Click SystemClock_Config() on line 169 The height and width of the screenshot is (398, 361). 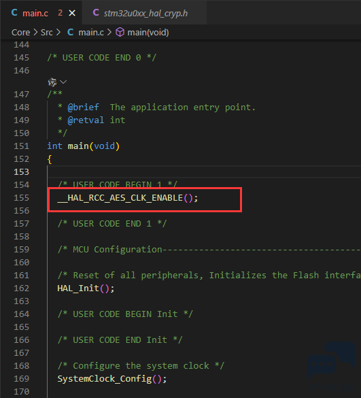pos(112,379)
